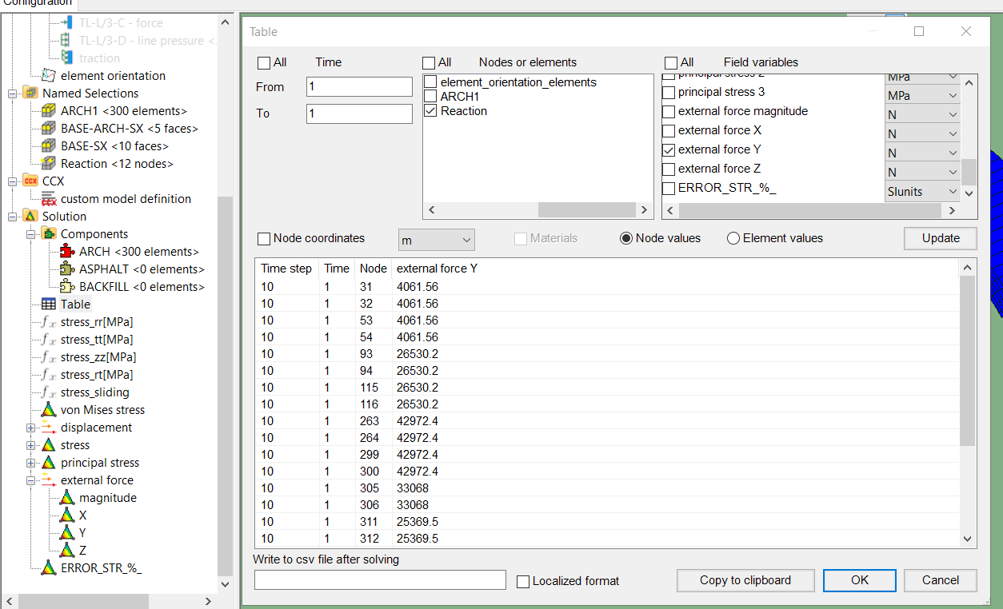This screenshot has width=1003, height=609.
Task: Click the To time input field
Action: pos(359,114)
